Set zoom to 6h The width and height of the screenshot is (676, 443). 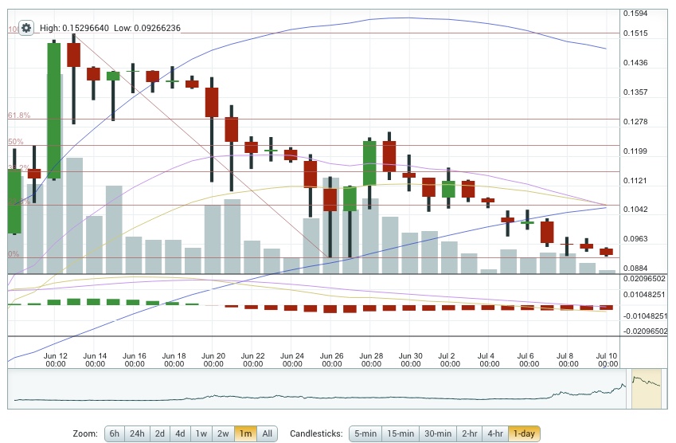tap(114, 433)
